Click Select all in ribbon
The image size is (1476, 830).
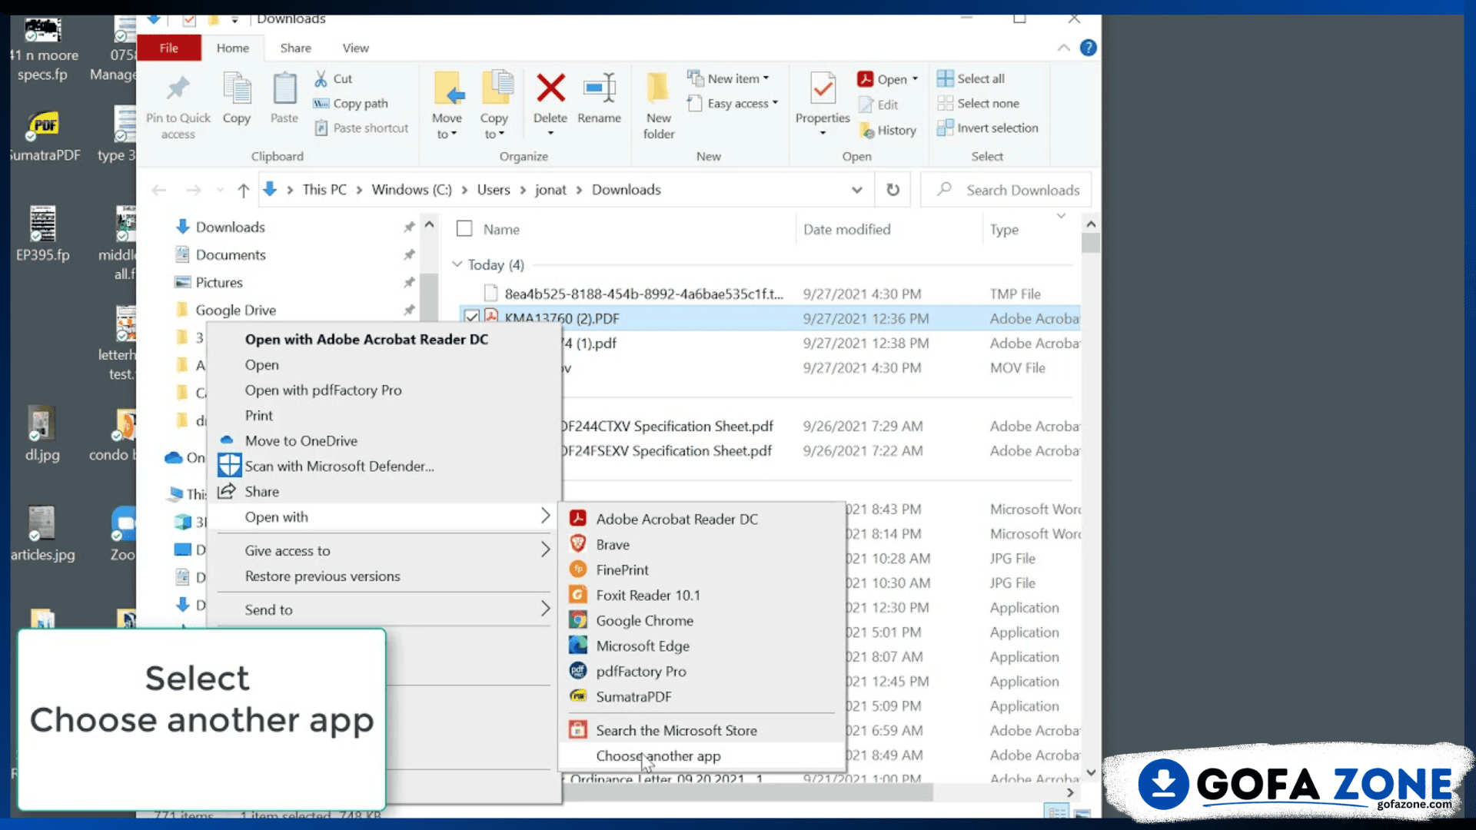(x=971, y=78)
